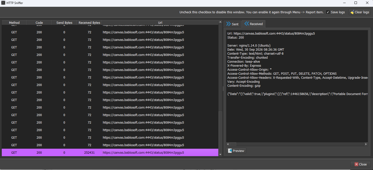Screen dimensions: 373x170
Task: Click the Code column header
Action: (x=39, y=23)
